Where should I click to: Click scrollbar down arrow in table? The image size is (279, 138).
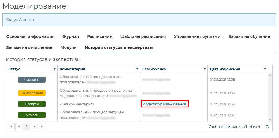tap(270, 120)
